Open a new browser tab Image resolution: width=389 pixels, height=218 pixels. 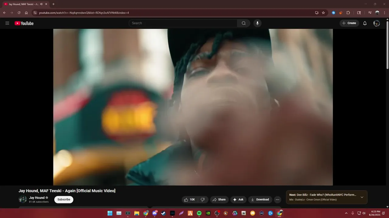53,4
